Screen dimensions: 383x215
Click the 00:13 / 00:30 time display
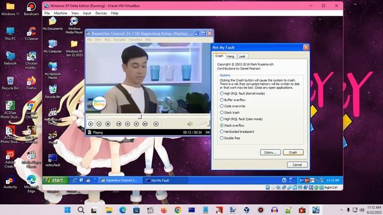192,133
